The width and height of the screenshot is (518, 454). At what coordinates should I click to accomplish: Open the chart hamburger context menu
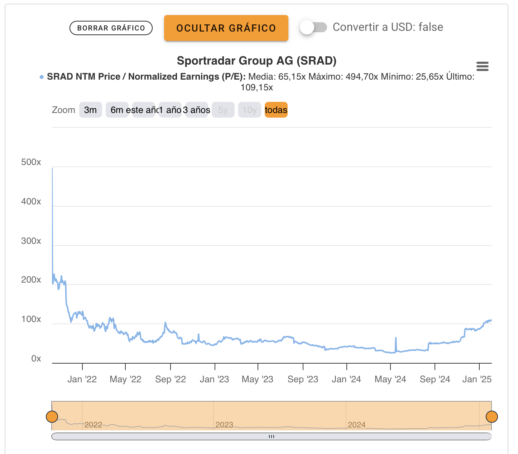[483, 66]
